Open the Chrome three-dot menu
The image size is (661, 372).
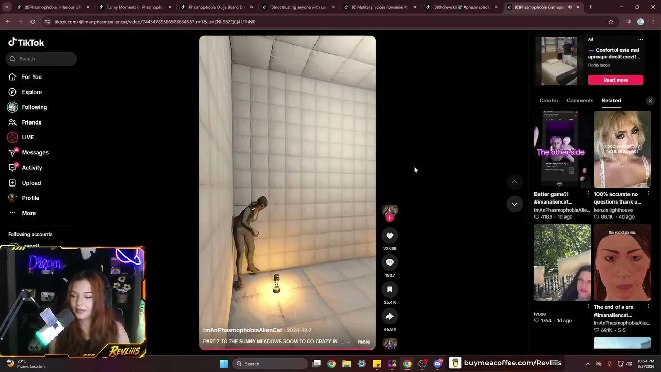click(x=653, y=22)
